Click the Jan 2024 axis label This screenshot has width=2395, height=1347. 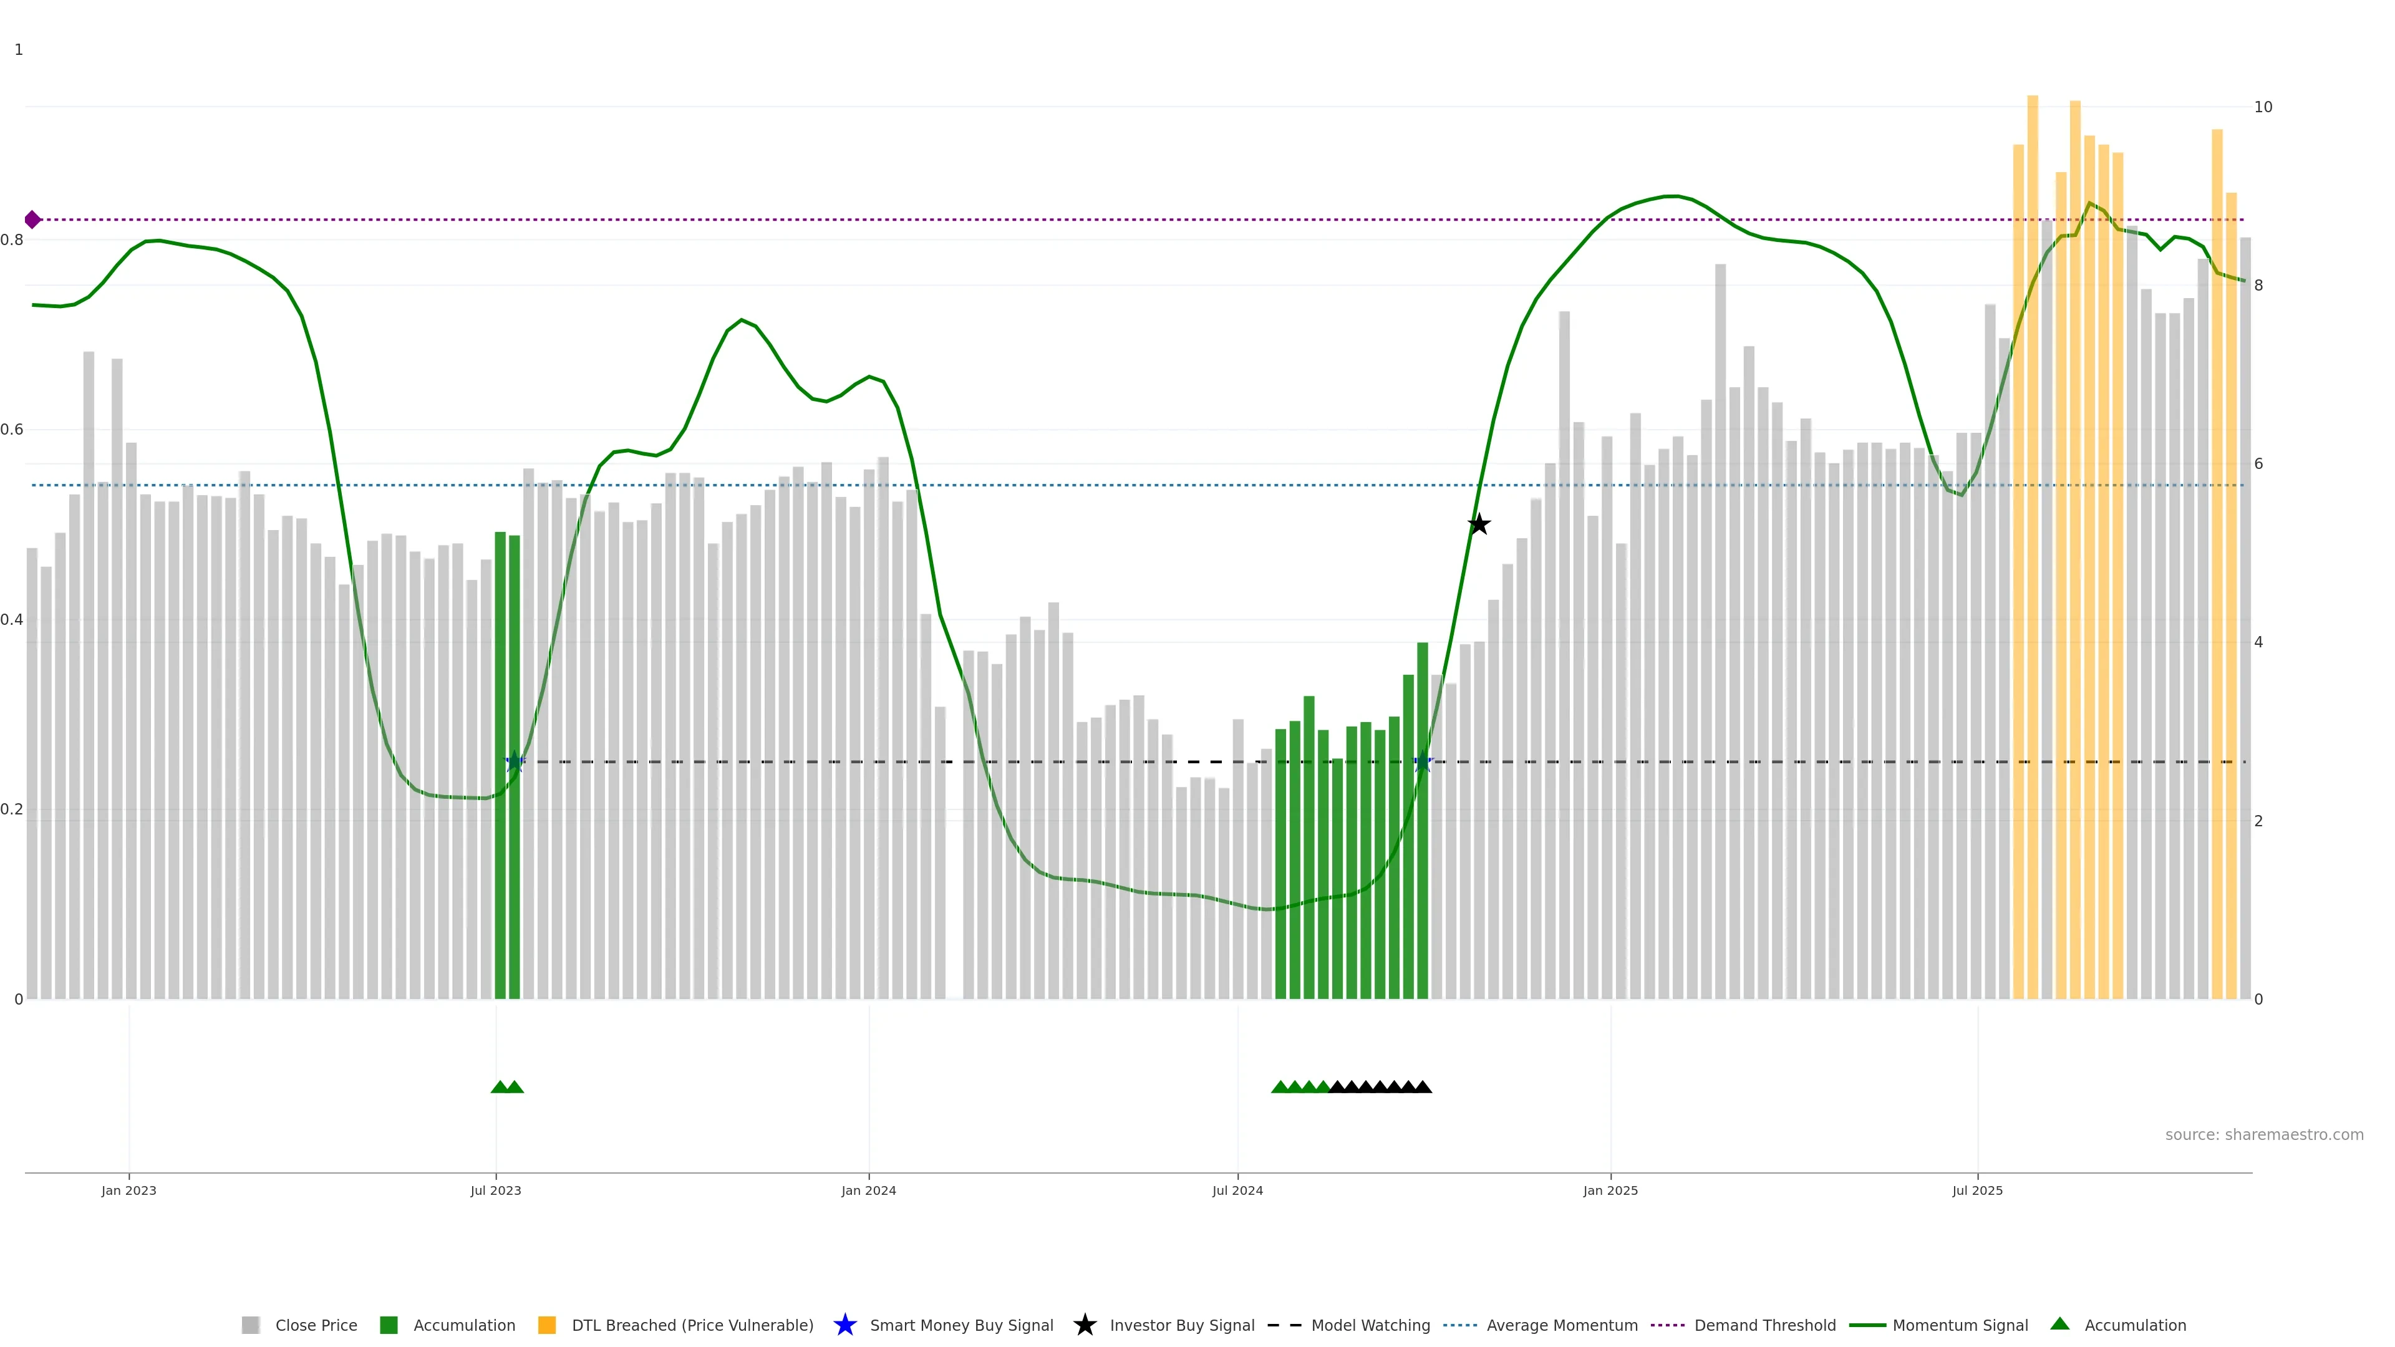pyautogui.click(x=868, y=1190)
